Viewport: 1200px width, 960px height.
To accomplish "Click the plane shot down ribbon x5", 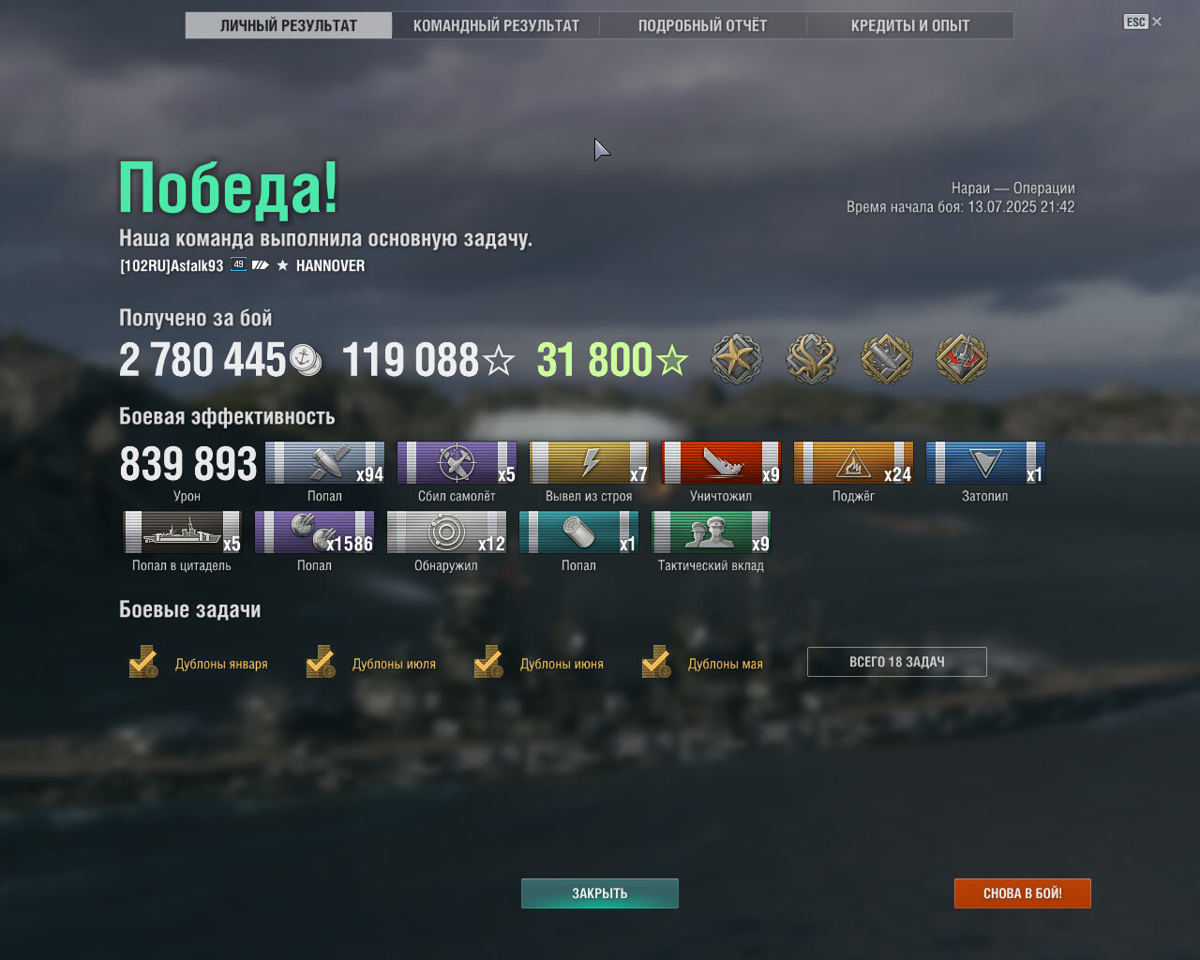I will [x=457, y=463].
